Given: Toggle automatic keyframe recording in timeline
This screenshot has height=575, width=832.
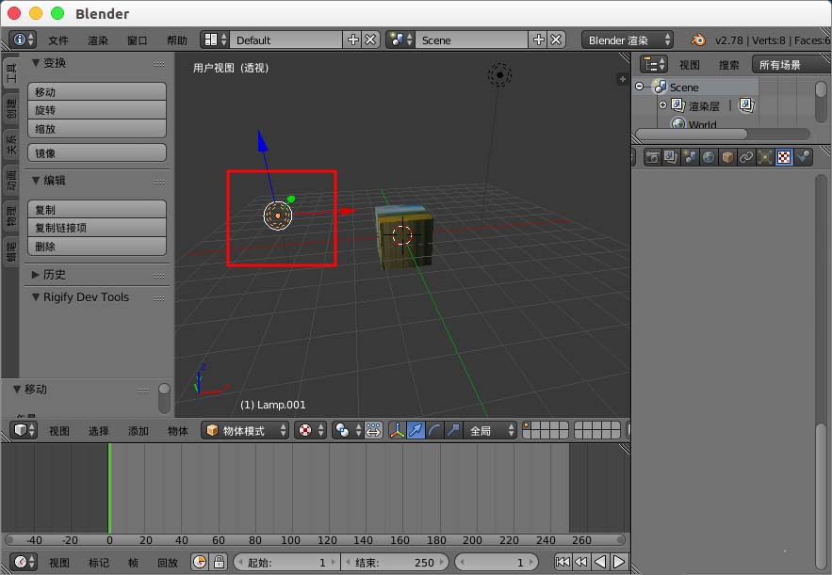Looking at the screenshot, I should 198,562.
